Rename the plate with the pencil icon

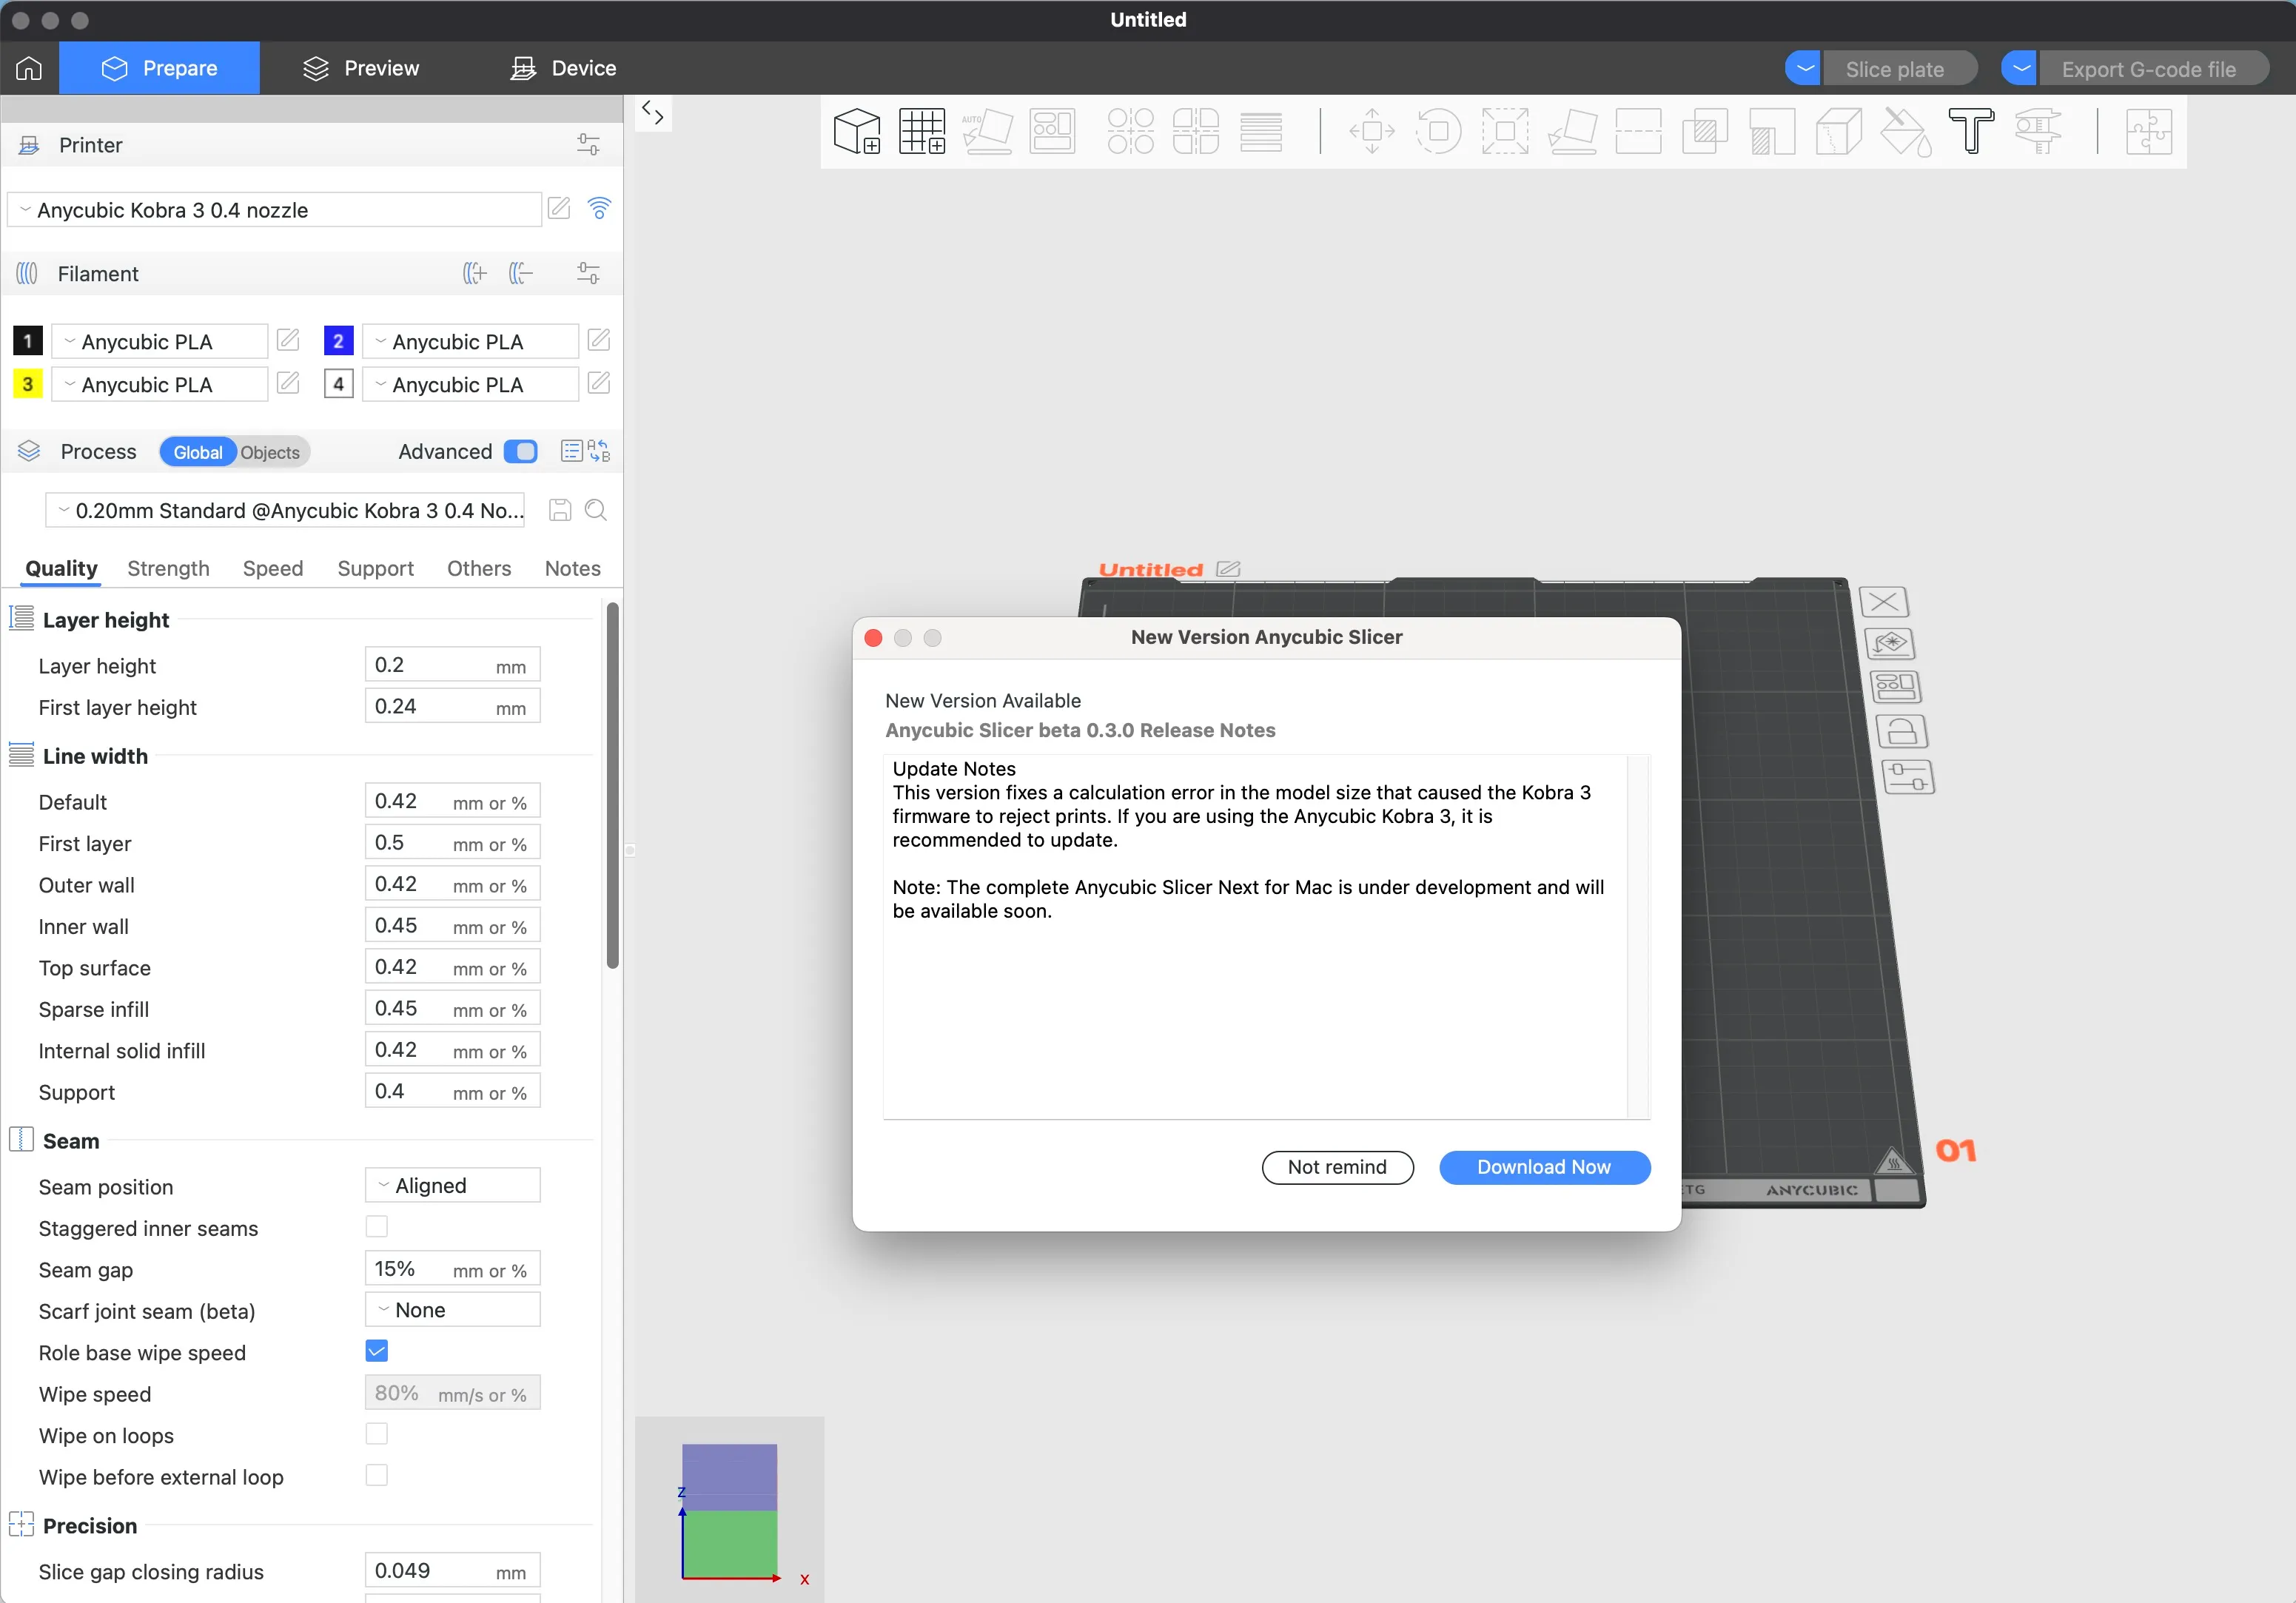(1228, 569)
